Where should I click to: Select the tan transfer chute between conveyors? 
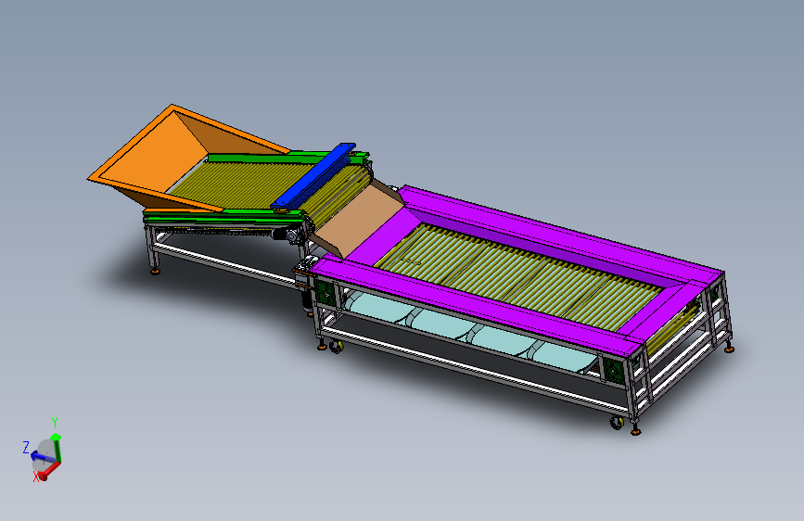tap(359, 221)
